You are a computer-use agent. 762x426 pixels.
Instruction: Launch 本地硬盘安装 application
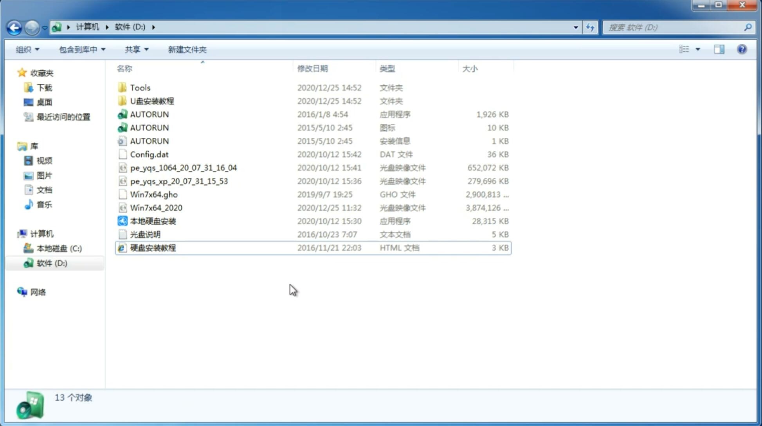pos(152,221)
